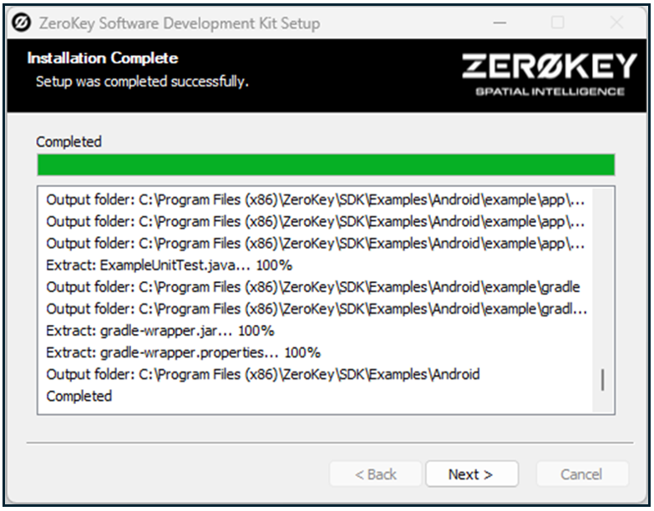Select the Output folder line ending in 'Examples\Android'
Screen dimensions: 654x511
tap(262, 374)
